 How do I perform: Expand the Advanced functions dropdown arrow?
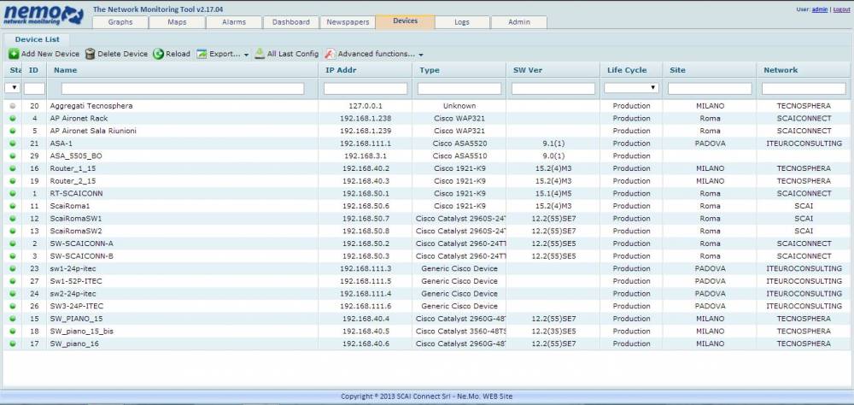tap(421, 55)
